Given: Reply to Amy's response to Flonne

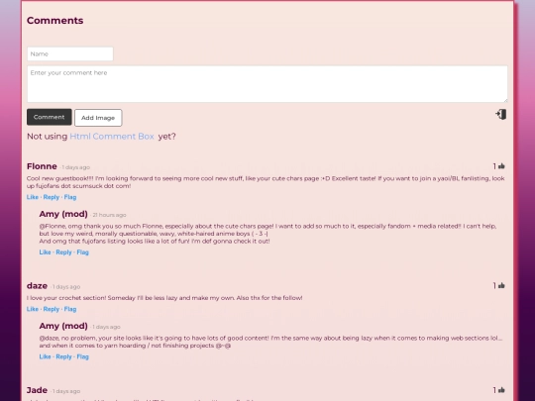Looking at the screenshot, I should coord(63,252).
